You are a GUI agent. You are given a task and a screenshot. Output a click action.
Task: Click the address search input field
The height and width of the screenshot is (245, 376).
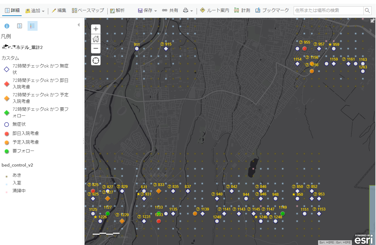tap(328, 11)
